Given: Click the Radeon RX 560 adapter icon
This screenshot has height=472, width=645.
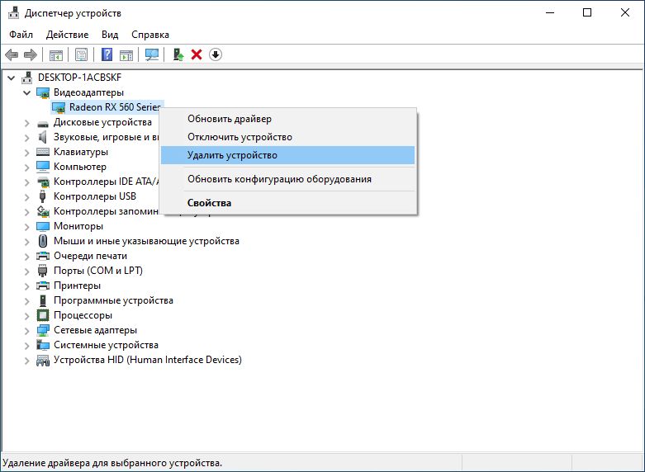Looking at the screenshot, I should click(x=59, y=107).
